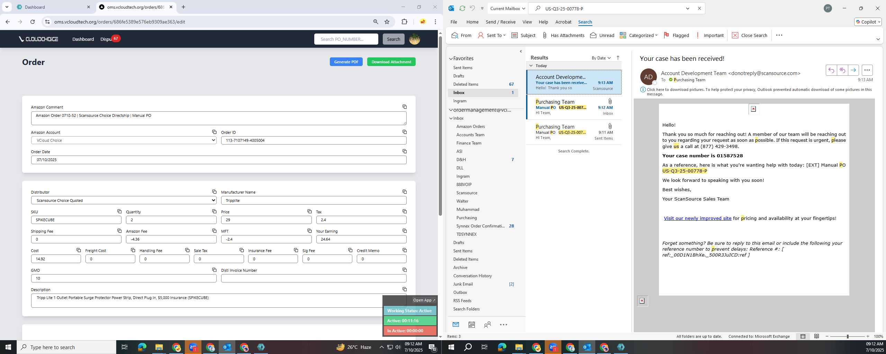Reverse sort order arrow in Results list
The height and width of the screenshot is (354, 886).
click(618, 58)
